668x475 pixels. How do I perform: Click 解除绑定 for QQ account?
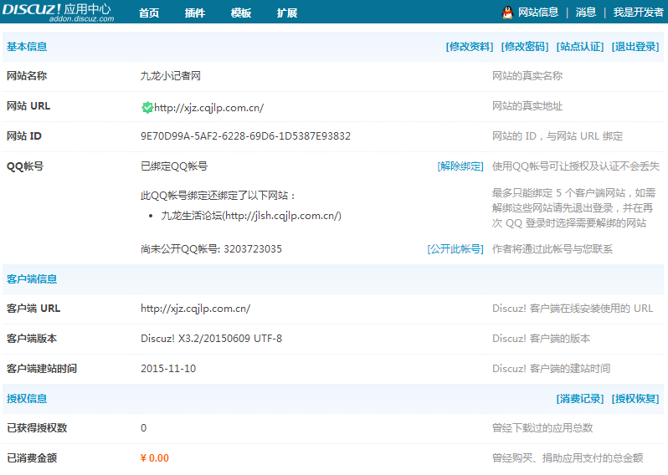(460, 166)
